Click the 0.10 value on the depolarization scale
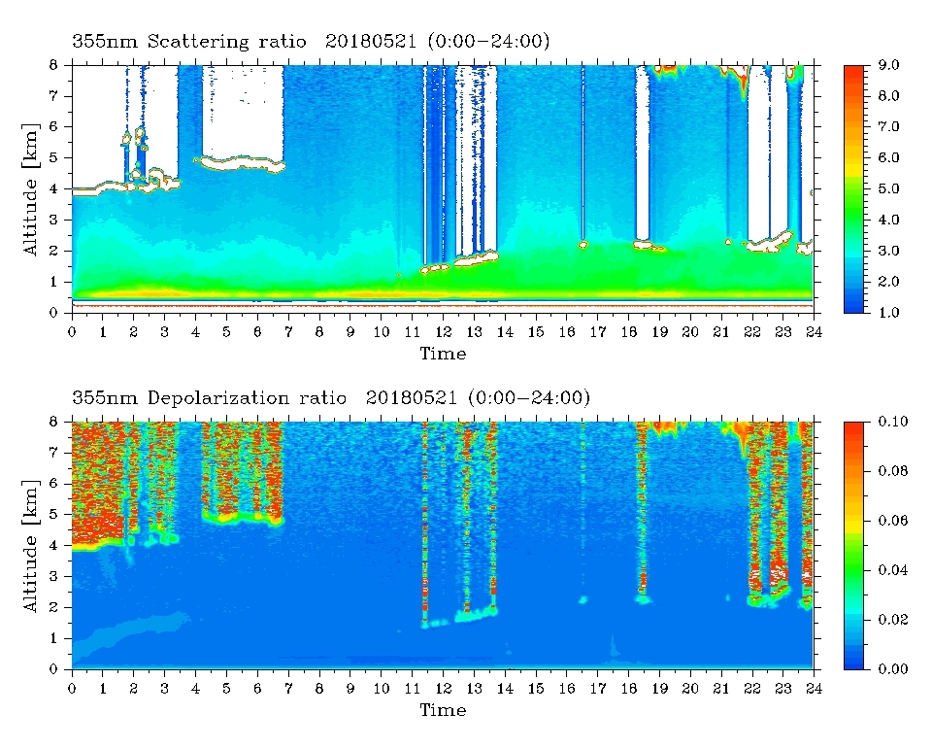Image resolution: width=932 pixels, height=748 pixels. tap(893, 421)
